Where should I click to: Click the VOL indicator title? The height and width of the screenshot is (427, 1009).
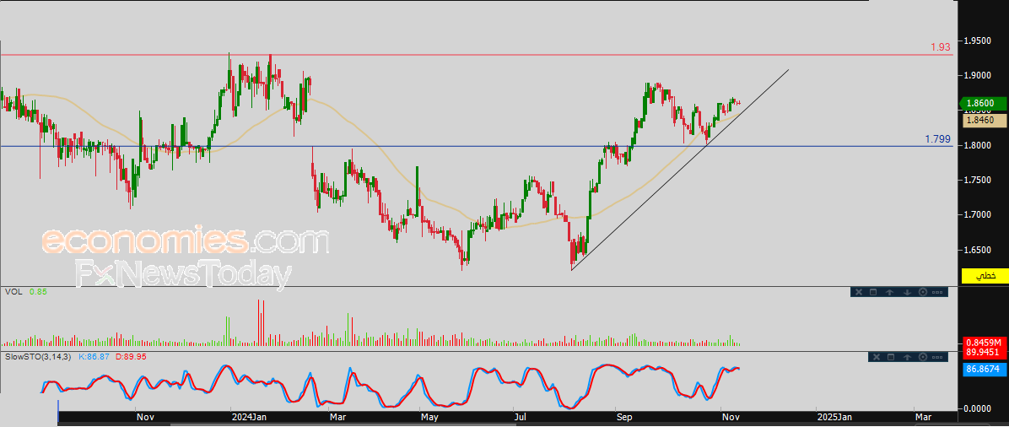click(x=13, y=292)
